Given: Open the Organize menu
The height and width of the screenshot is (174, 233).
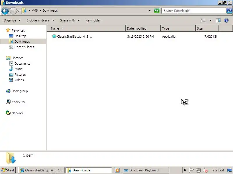Looking at the screenshot, I should (12, 20).
